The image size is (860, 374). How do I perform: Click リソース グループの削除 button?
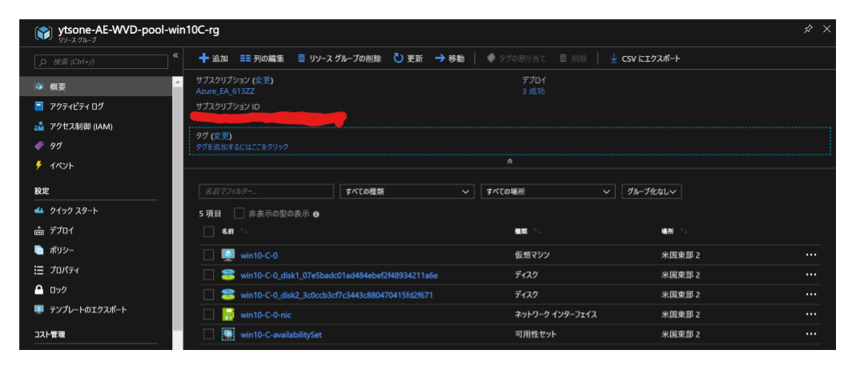(339, 58)
